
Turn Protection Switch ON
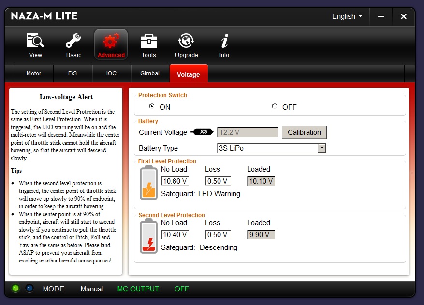[152, 106]
